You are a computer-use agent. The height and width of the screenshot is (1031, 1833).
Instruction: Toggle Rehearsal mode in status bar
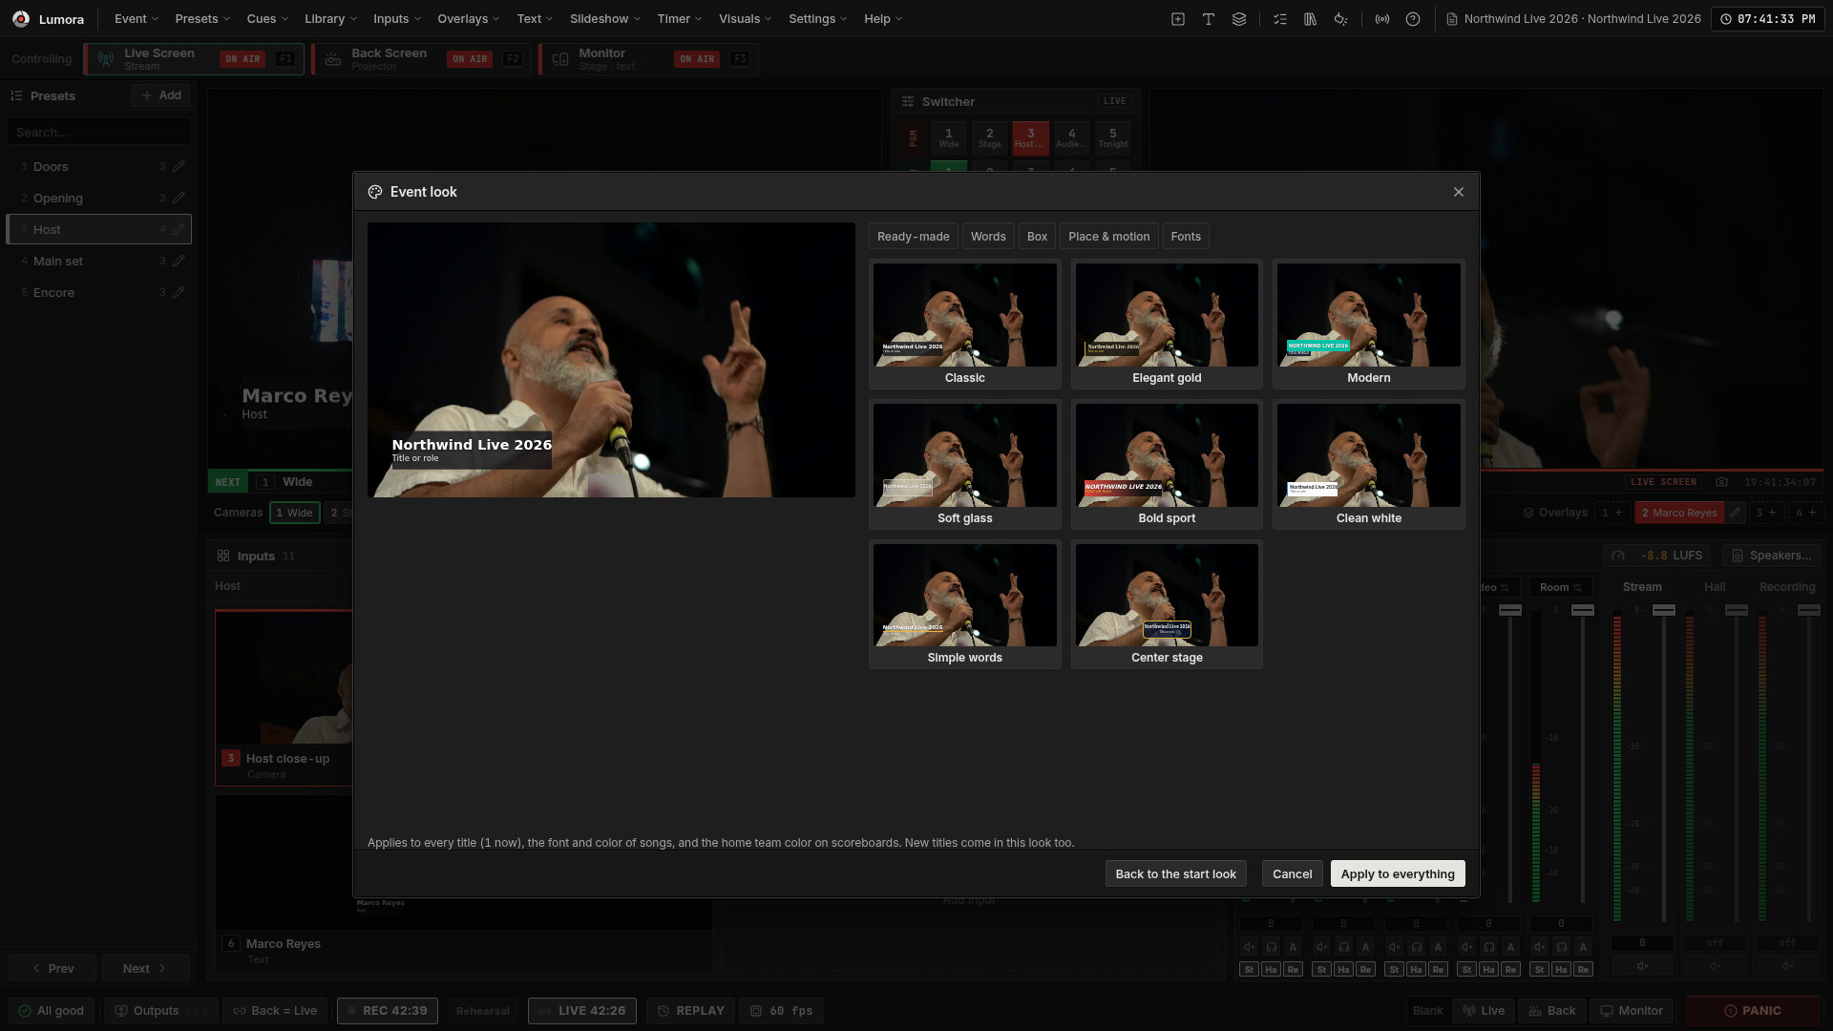[x=483, y=1011]
